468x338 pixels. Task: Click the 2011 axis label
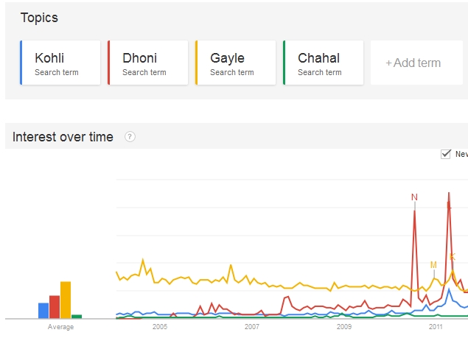point(436,327)
